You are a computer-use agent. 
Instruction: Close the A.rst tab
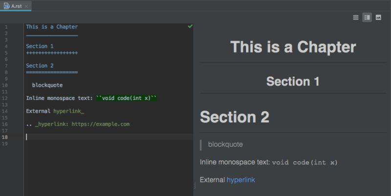point(26,6)
